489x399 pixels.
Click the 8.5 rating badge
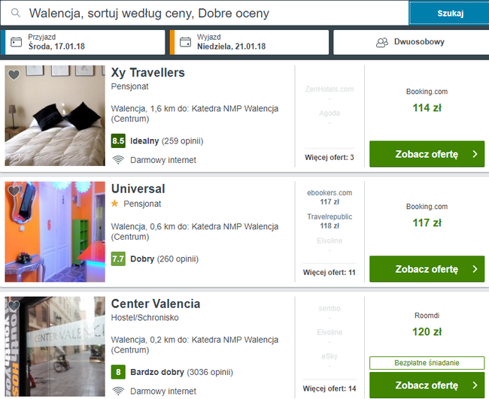pyautogui.click(x=118, y=141)
